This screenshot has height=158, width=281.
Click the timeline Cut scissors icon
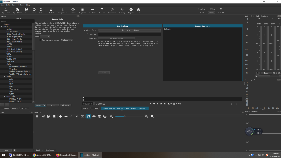coord(43,116)
